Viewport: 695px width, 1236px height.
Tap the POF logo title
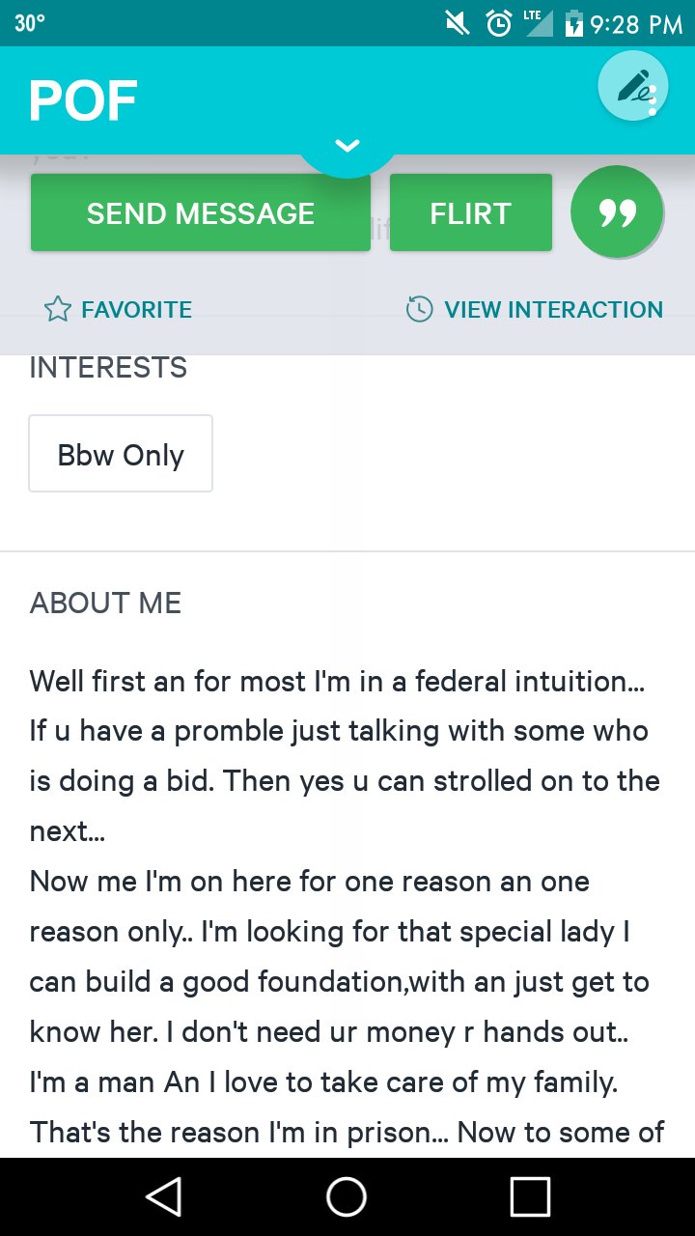pyautogui.click(x=83, y=100)
